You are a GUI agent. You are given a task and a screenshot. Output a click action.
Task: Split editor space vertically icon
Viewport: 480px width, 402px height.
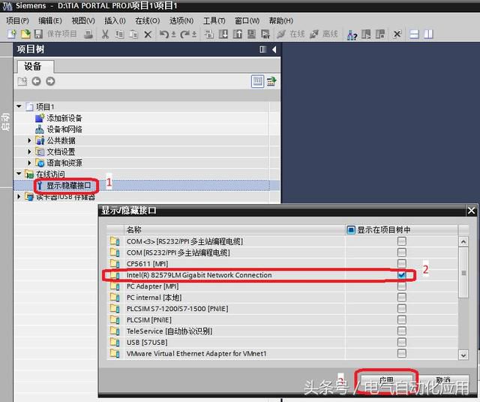[428, 34]
